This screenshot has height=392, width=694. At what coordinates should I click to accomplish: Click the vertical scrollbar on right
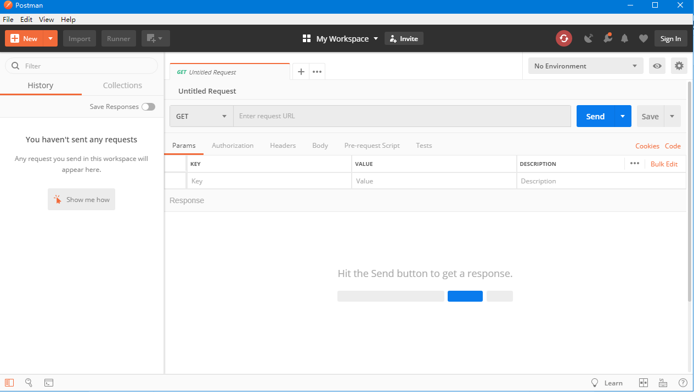(690, 192)
